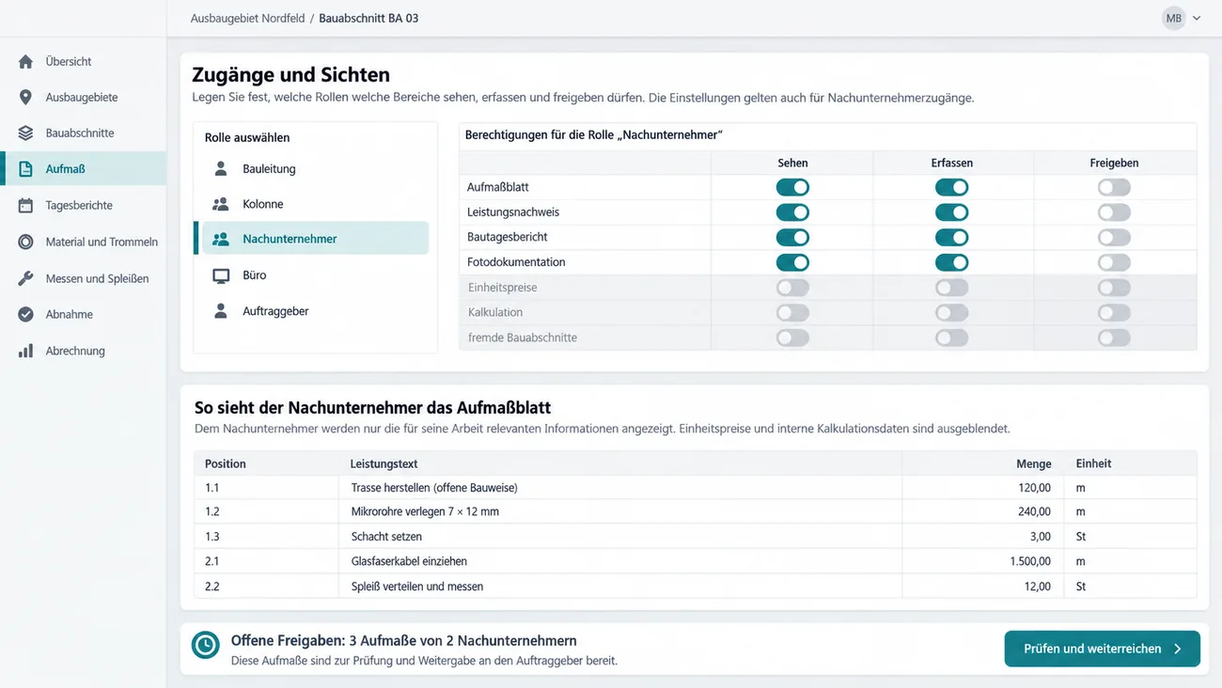Click the Büro monitor icon
The image size is (1222, 688).
coord(221,275)
